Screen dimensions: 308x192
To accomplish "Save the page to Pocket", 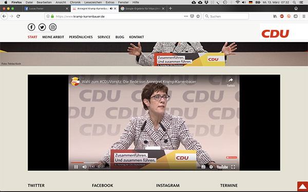I will click(x=192, y=16).
